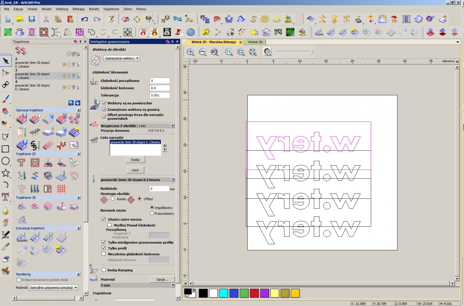Toggle Wektory są na powierzchni checkbox
Image resolution: width=464 pixels, height=306 pixels.
104,103
